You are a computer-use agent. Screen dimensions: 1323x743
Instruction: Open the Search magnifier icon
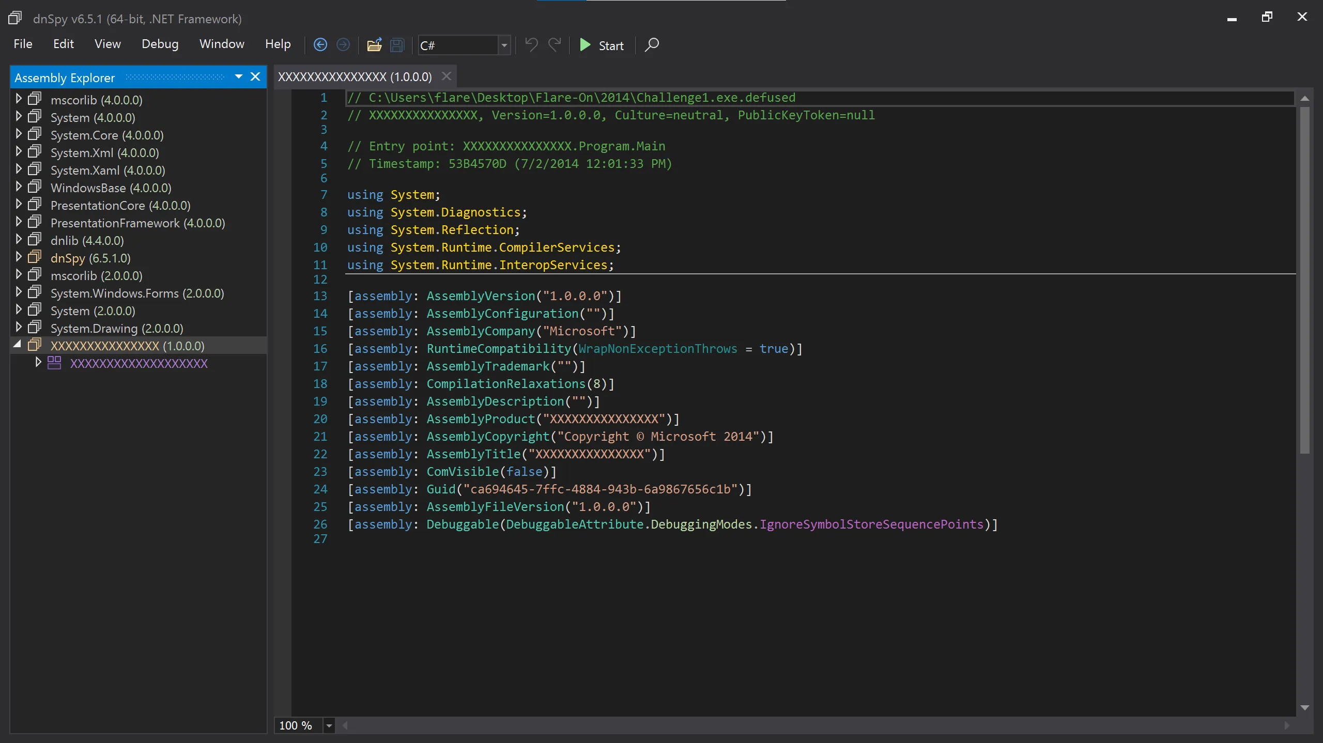tap(652, 45)
